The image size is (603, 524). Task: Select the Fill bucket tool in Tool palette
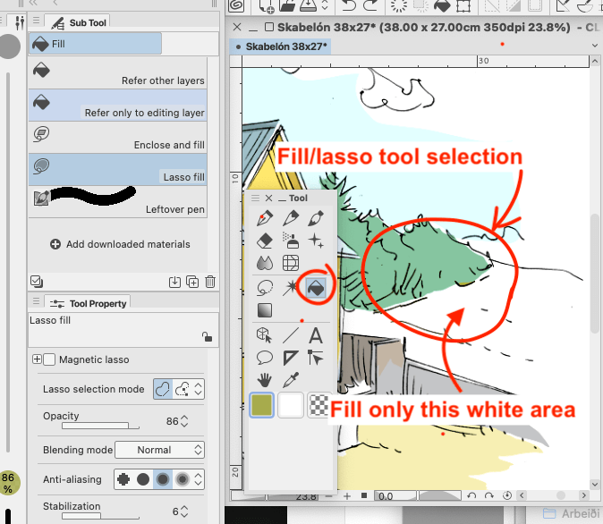click(x=316, y=288)
